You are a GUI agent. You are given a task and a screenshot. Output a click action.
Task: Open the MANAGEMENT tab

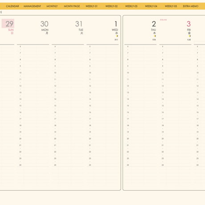click(x=32, y=6)
